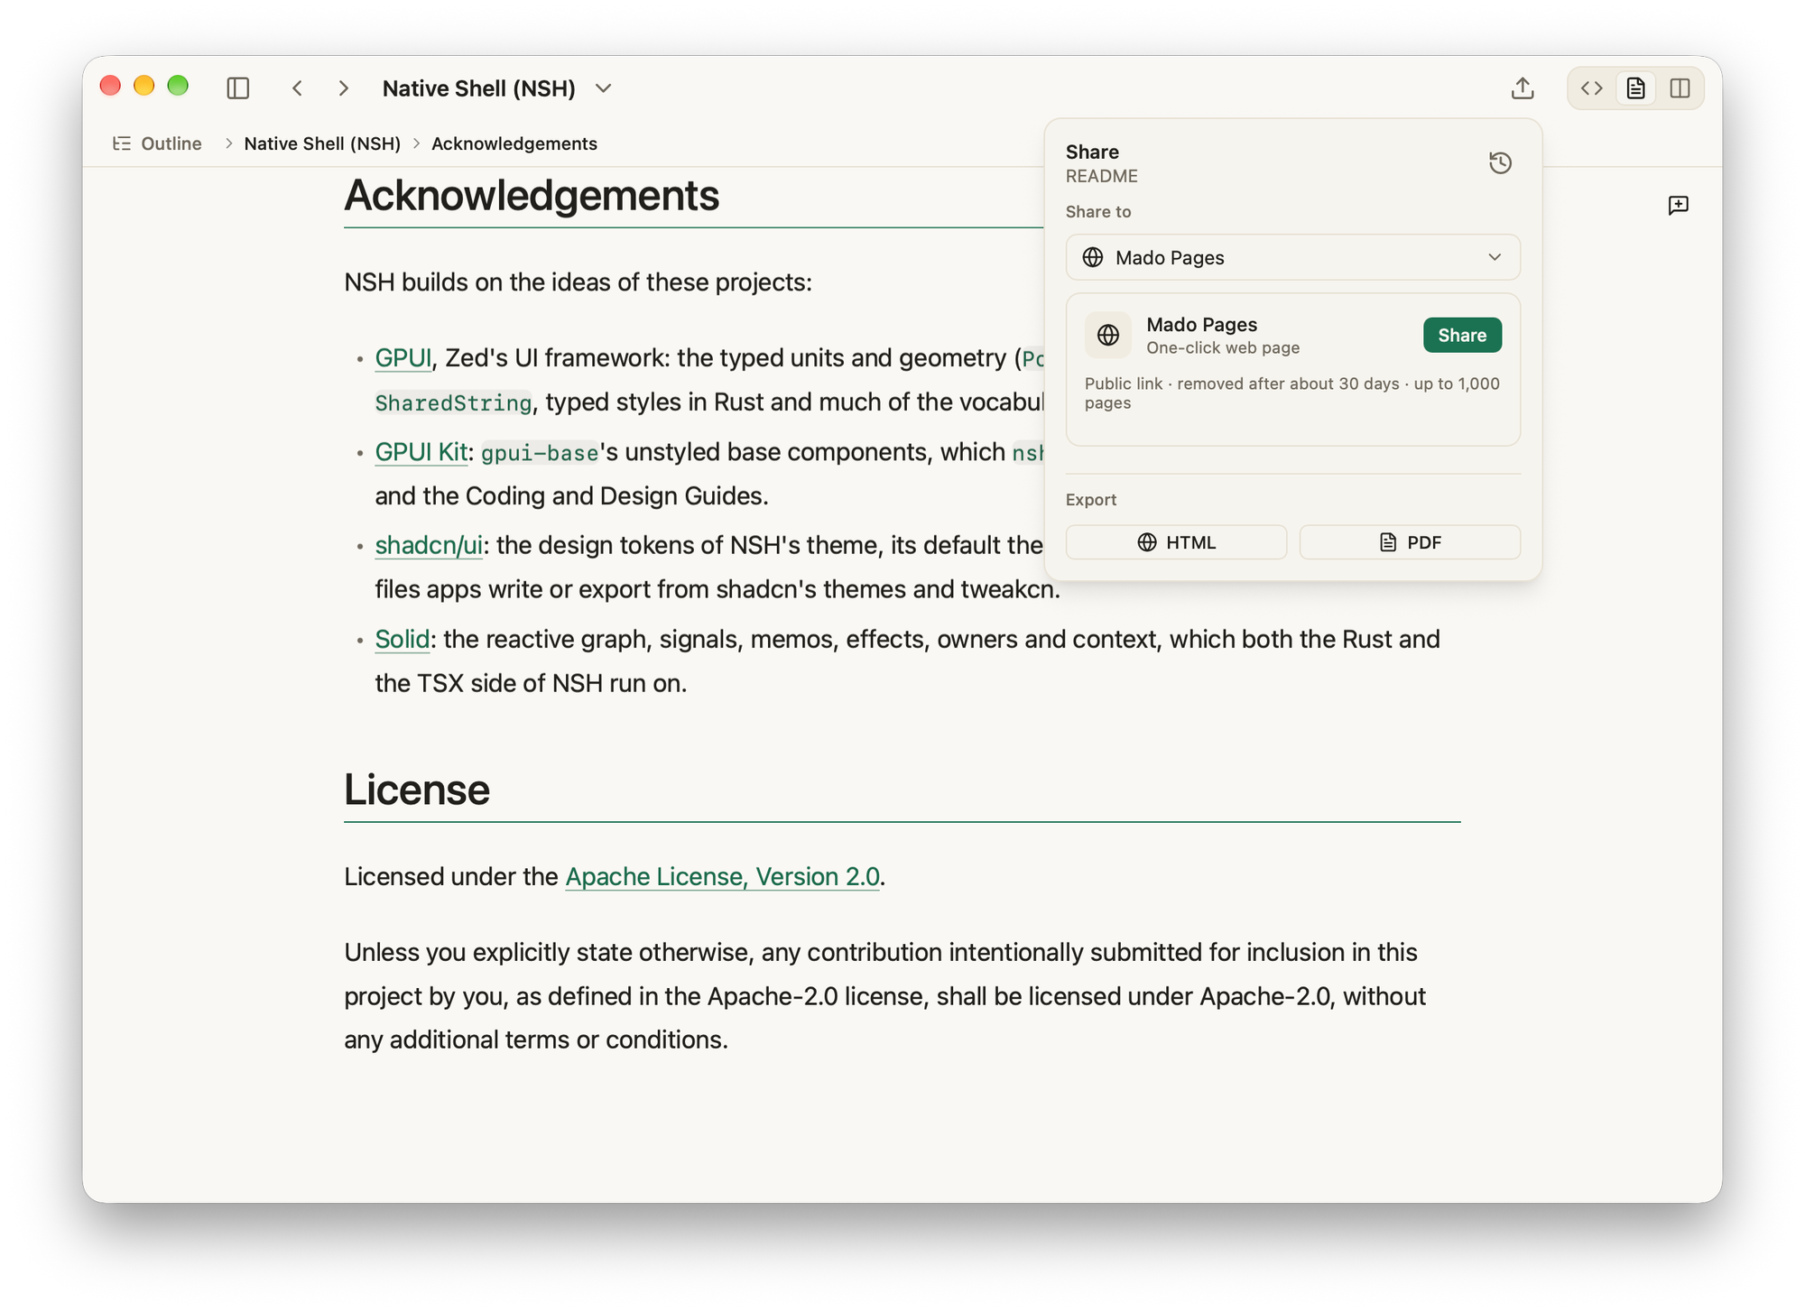
Task: Click the One-click web page text
Action: click(x=1223, y=347)
